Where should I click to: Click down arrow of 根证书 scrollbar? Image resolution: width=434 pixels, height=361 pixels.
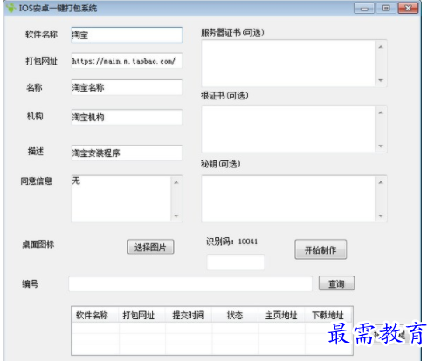coord(381,146)
